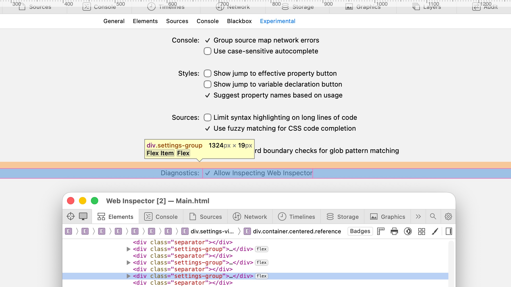The image size is (511, 287).
Task: Select E icon beside div.settings-vi… breadcrumb
Action: click(185, 231)
